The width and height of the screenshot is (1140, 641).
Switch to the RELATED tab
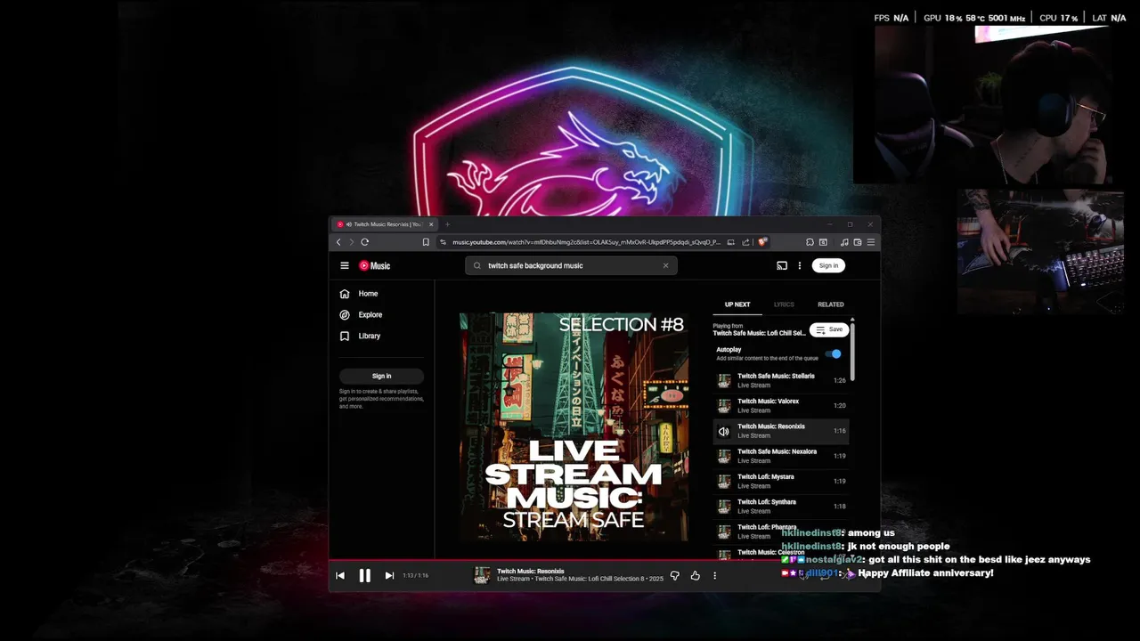point(831,304)
